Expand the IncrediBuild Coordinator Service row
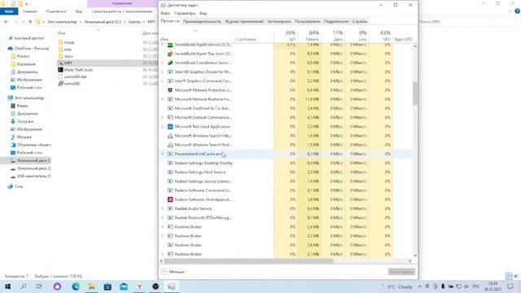Image resolution: width=521 pixels, height=293 pixels. (163, 63)
